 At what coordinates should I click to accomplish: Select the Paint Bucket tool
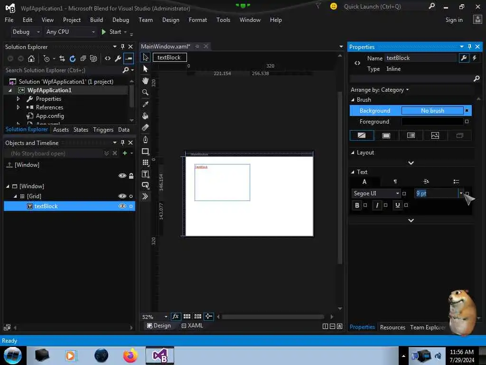[145, 116]
